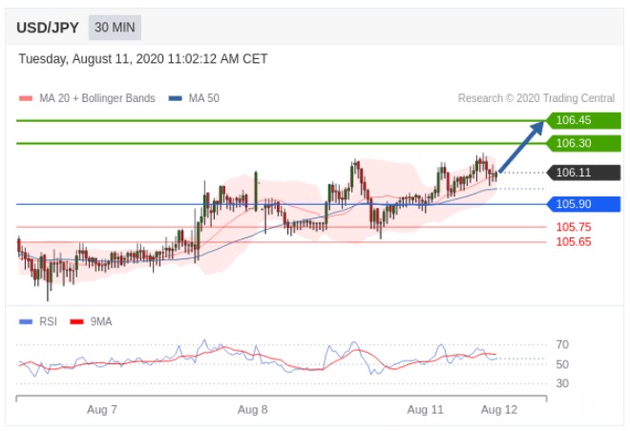
Task: Click the MA 50 blue legend swatch
Action: tap(176, 98)
